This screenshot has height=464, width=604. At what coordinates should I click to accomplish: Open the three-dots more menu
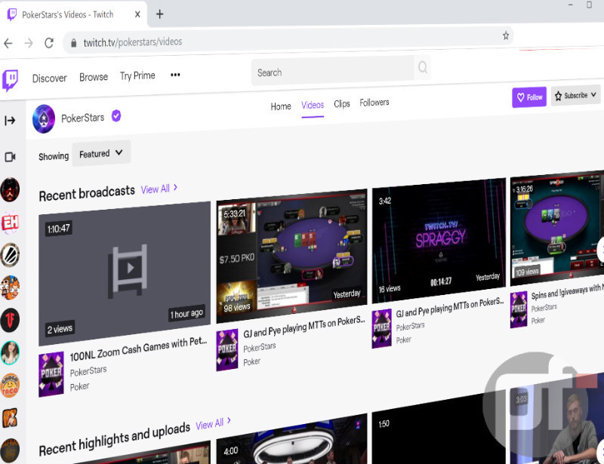coord(175,75)
